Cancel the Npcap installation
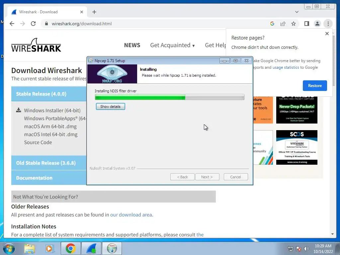 pos(236,177)
